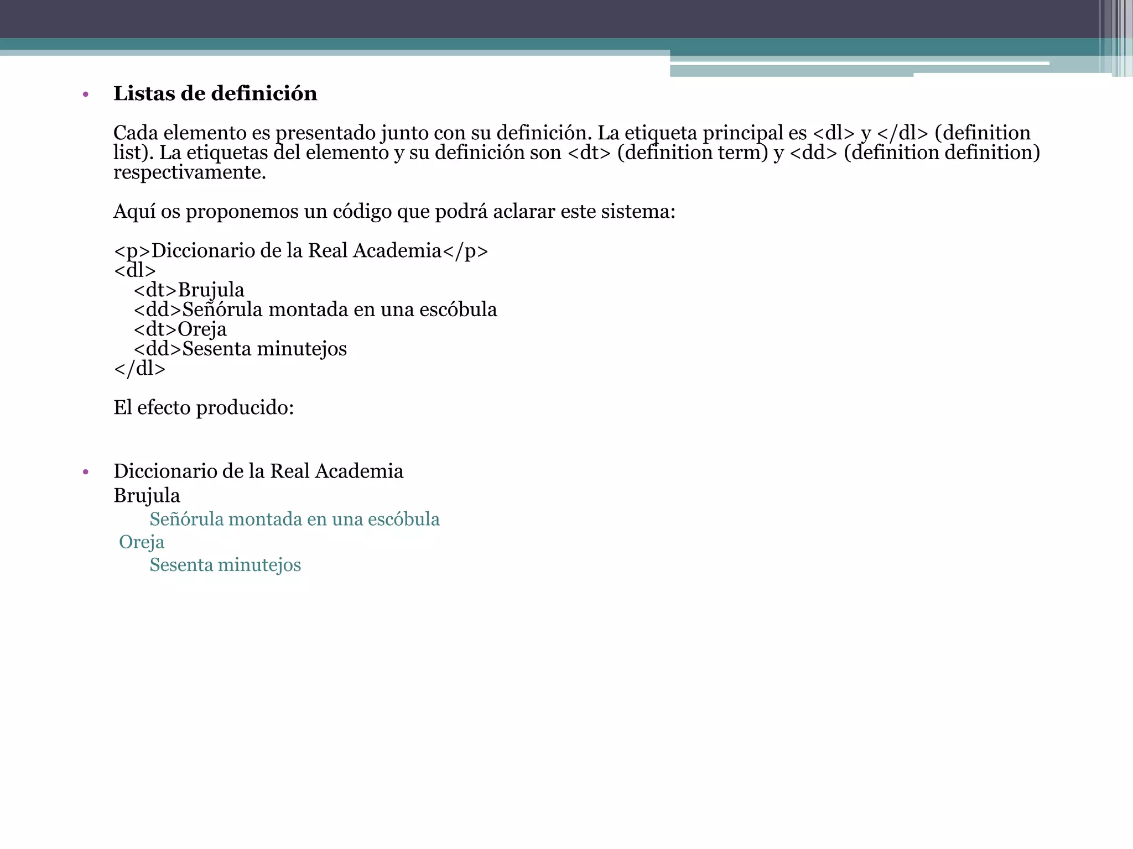This screenshot has height=849, width=1133.
Task: Click the closing '</dl>' code line
Action: pyautogui.click(x=139, y=369)
